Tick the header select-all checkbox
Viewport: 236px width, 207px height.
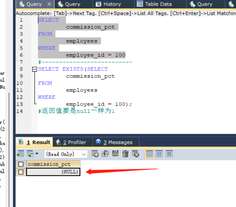(21, 164)
